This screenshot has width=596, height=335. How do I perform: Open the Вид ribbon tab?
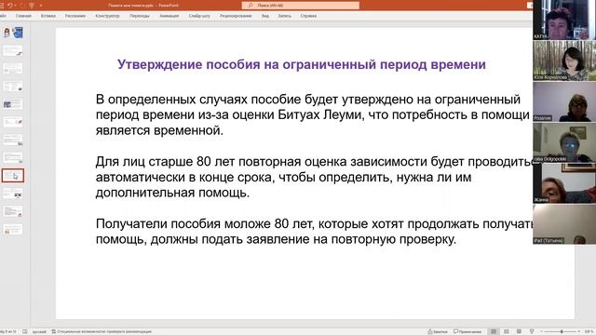[x=265, y=16]
